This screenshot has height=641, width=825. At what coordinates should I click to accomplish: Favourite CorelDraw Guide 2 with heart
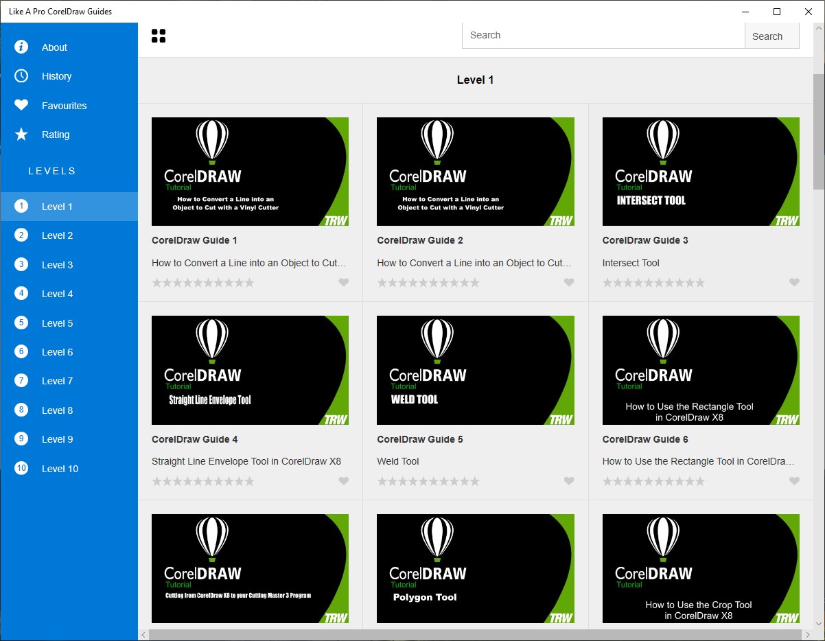click(x=569, y=282)
